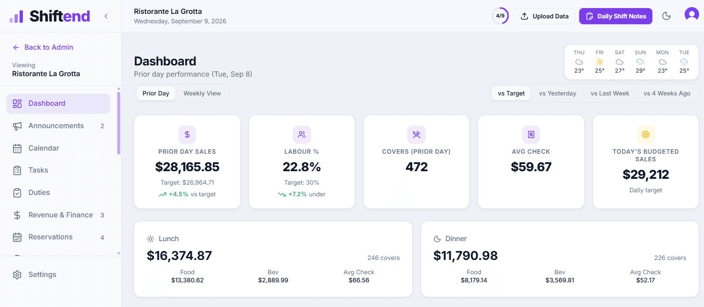The image size is (704, 307).
Task: Open Revenue & Finance section
Action: click(58, 215)
